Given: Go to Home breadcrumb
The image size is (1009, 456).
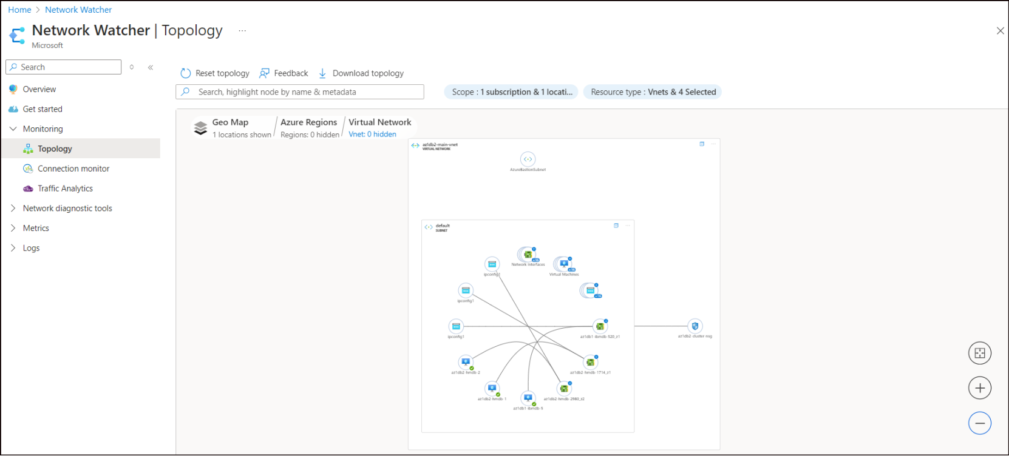Looking at the screenshot, I should coord(19,10).
